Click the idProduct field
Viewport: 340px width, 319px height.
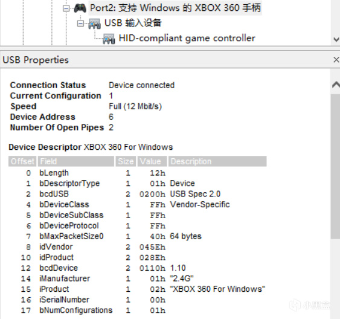[x=56, y=257]
